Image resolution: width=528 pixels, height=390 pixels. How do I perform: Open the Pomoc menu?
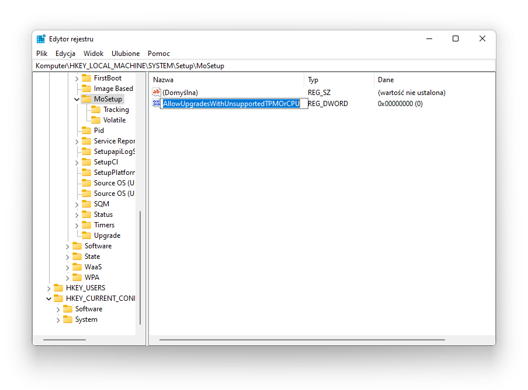click(x=159, y=54)
